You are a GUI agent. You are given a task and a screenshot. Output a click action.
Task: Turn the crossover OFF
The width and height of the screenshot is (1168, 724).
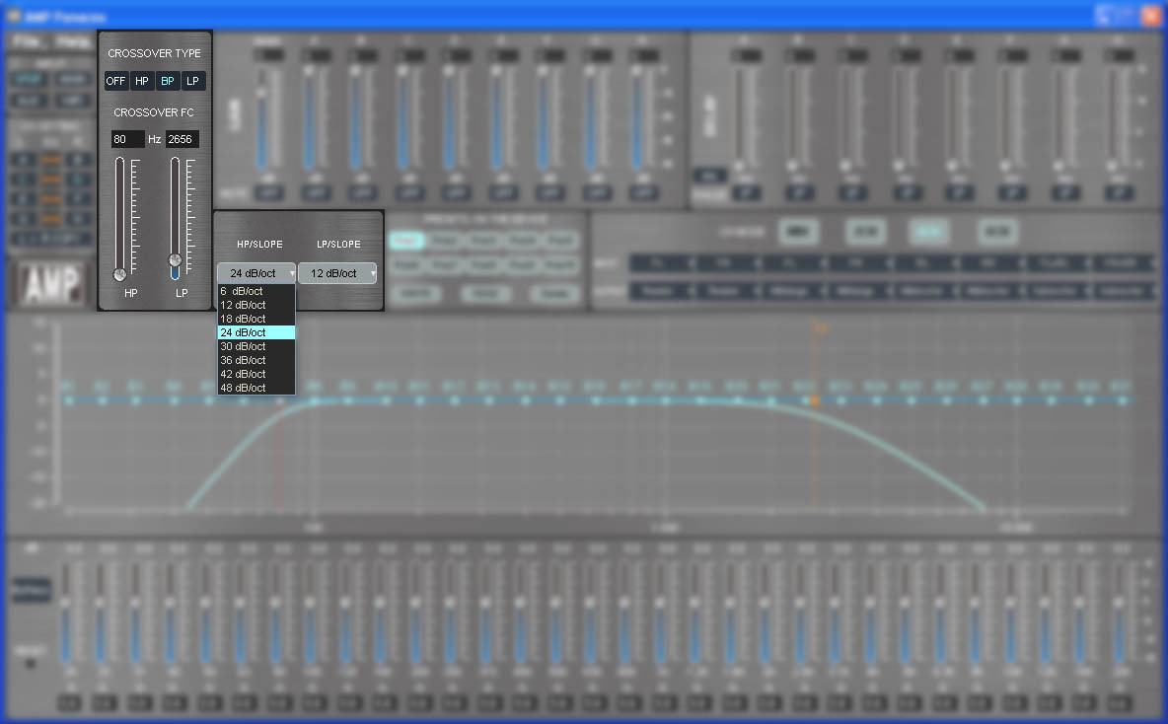pyautogui.click(x=116, y=81)
